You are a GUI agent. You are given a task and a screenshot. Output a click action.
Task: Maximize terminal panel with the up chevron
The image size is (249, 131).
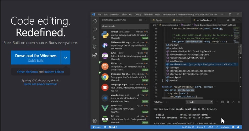click(233, 102)
